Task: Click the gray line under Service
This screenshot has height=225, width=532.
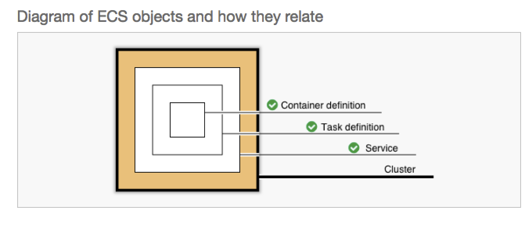Action: (x=328, y=155)
